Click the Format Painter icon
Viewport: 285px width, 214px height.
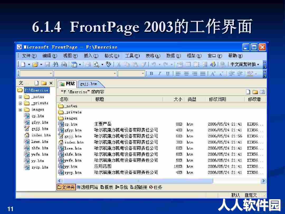pyautogui.click(x=144, y=64)
